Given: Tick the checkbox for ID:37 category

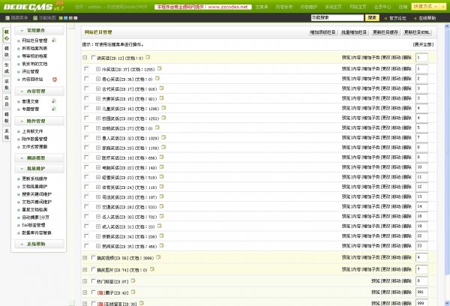Looking at the screenshot, I should [86, 68].
